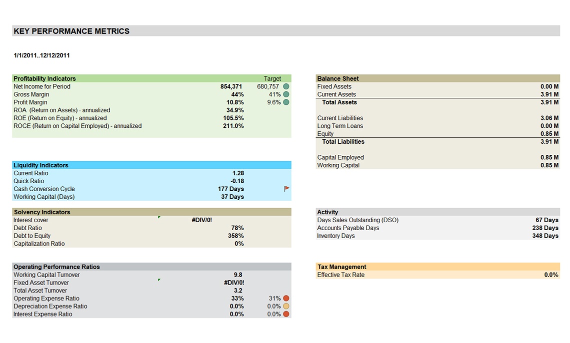Select Gross Margin target 41%
570x343 pixels.
274,95
